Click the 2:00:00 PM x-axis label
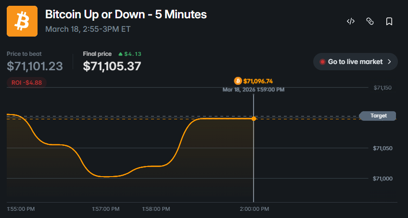 (255, 209)
